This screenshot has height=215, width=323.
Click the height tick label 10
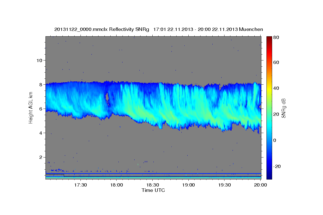click(40, 60)
